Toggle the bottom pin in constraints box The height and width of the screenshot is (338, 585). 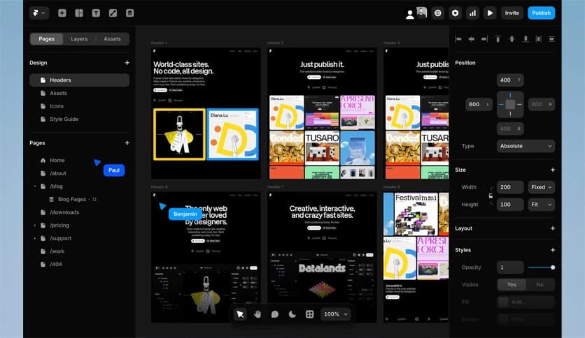click(510, 114)
